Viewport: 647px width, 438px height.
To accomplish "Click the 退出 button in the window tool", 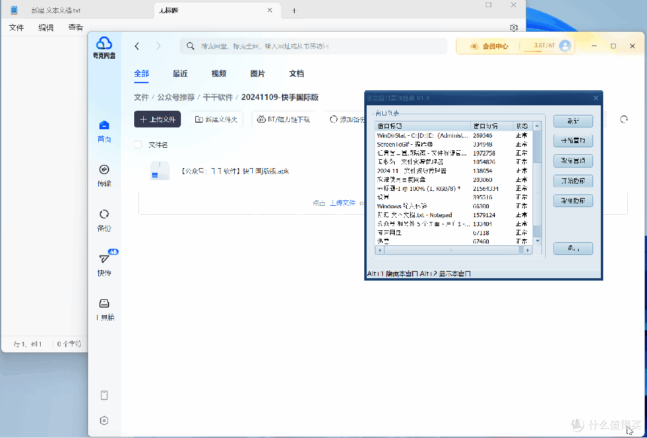I will [x=573, y=248].
